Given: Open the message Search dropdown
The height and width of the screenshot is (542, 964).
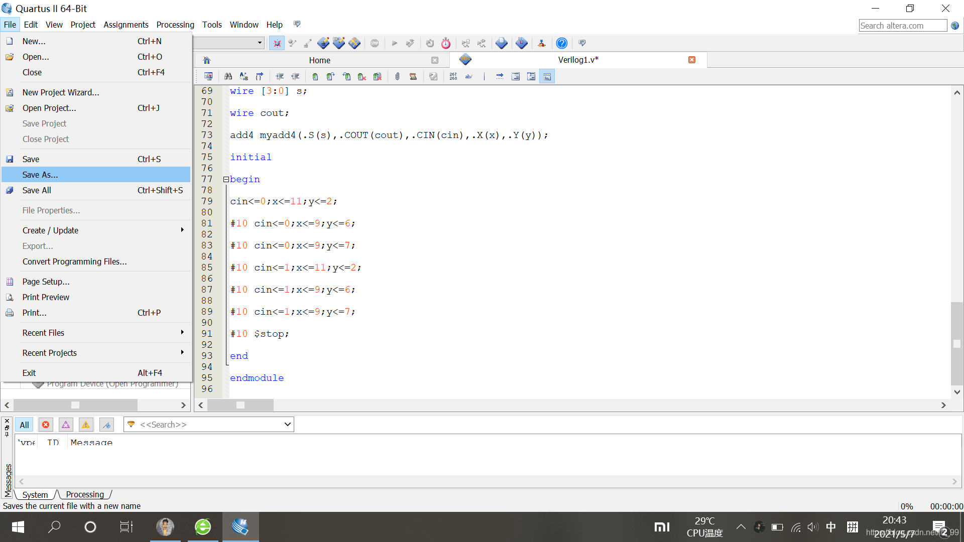Looking at the screenshot, I should pos(287,425).
